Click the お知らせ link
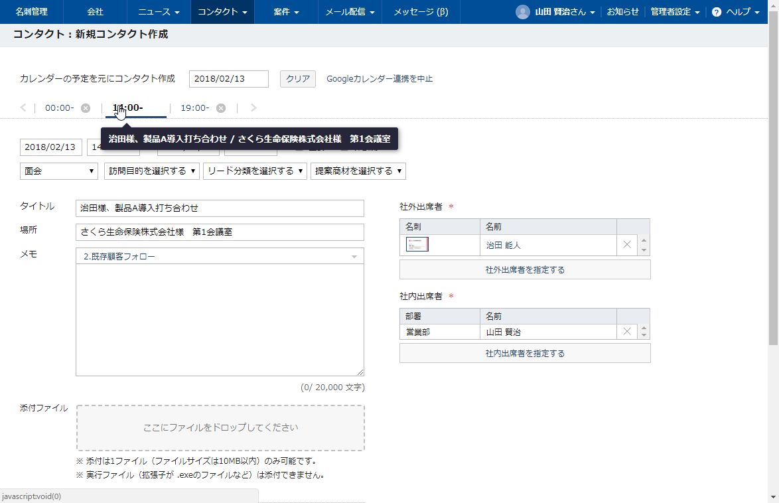Image resolution: width=779 pixels, height=503 pixels. coord(622,12)
